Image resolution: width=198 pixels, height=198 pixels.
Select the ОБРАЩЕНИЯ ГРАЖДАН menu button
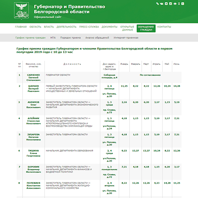[x=146, y=28]
